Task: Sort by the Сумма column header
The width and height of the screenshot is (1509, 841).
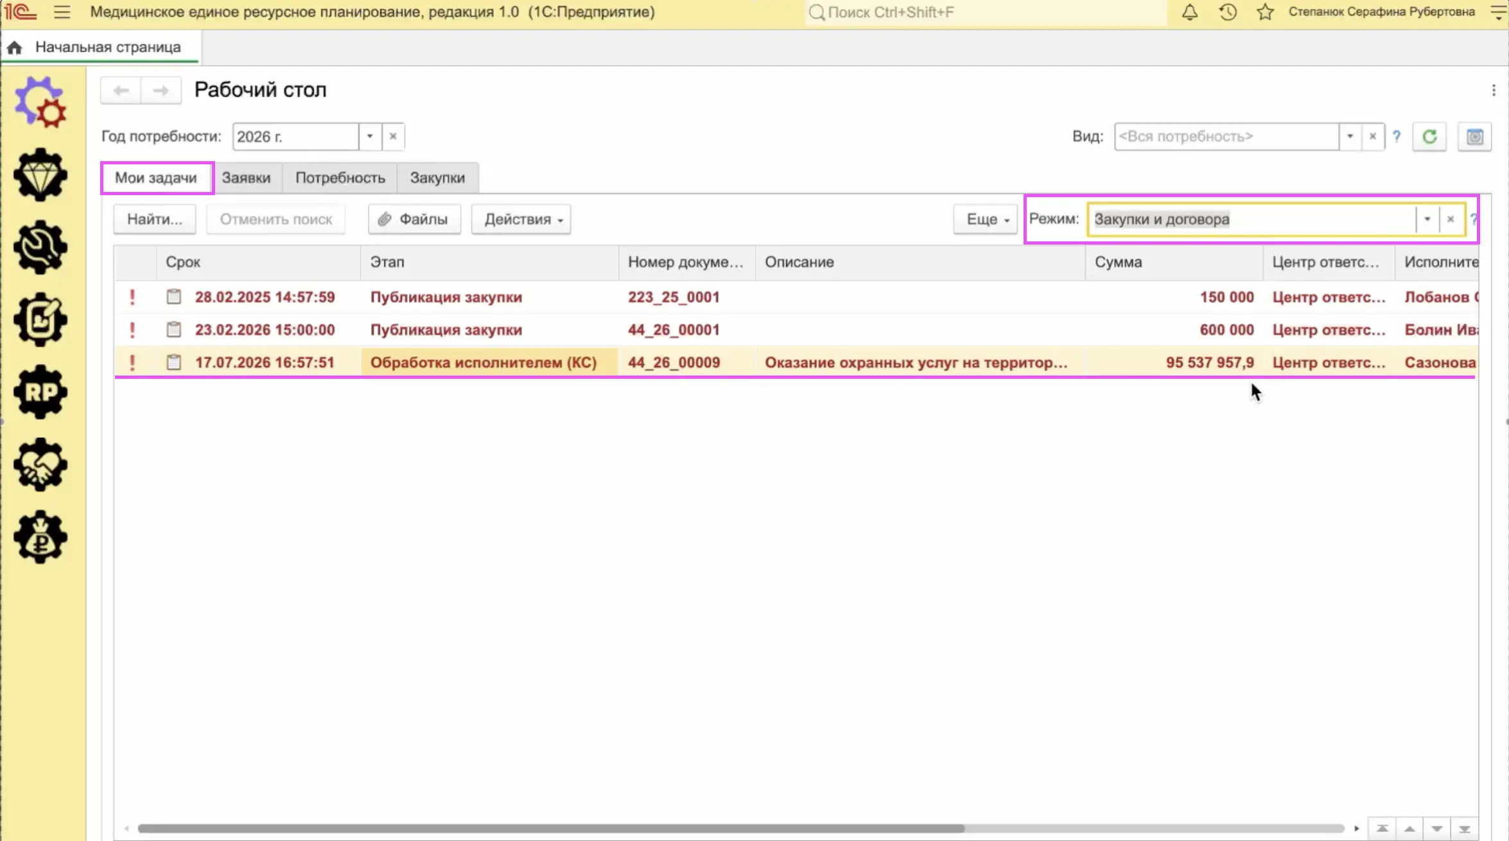Action: [x=1174, y=262]
